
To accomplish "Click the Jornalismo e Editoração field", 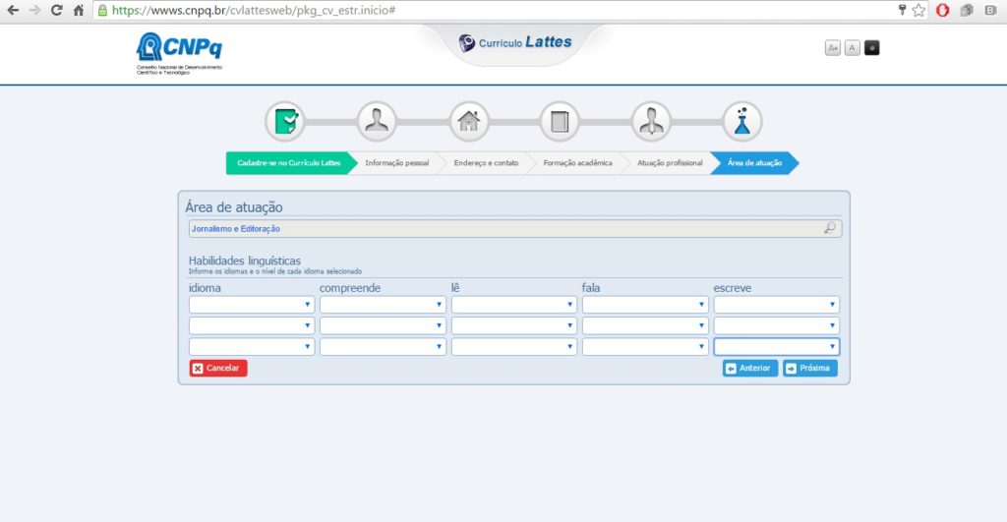I will click(502, 228).
